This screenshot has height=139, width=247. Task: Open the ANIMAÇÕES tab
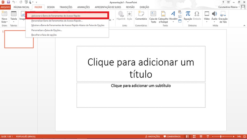[83, 7]
